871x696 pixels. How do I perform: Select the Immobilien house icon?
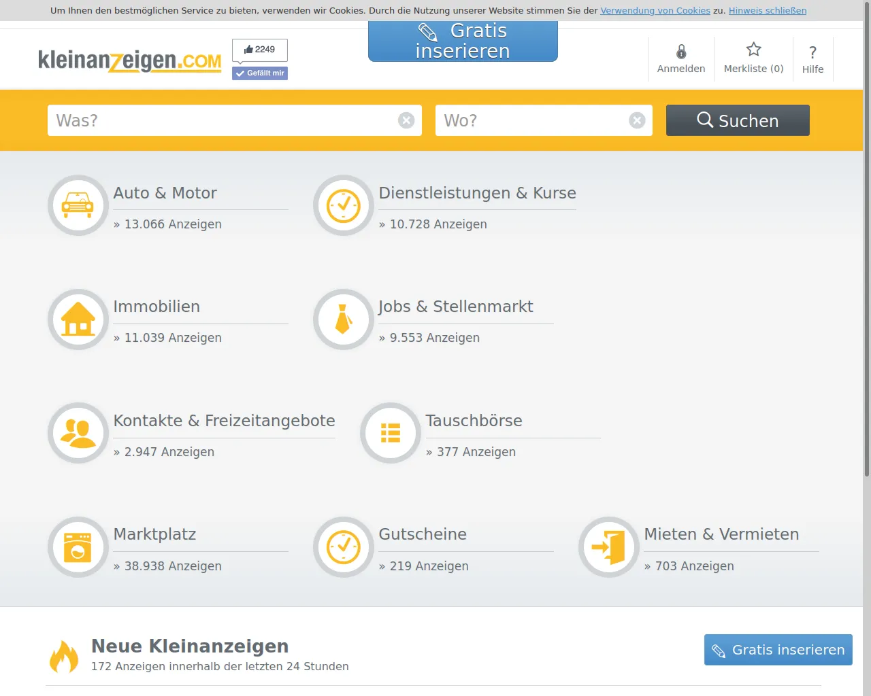coord(78,319)
